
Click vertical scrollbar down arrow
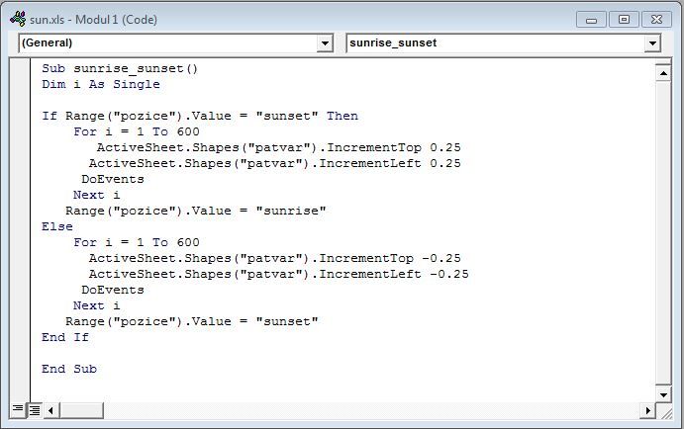pyautogui.click(x=663, y=395)
